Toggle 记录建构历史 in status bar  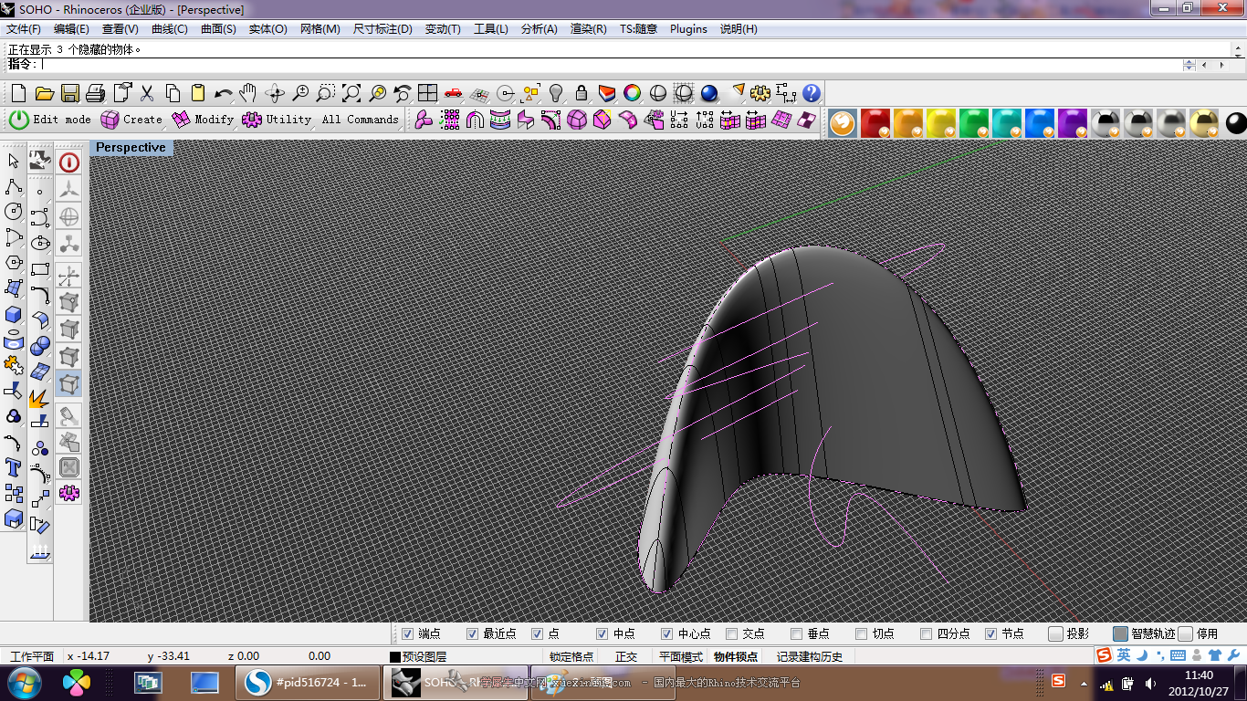pyautogui.click(x=810, y=656)
